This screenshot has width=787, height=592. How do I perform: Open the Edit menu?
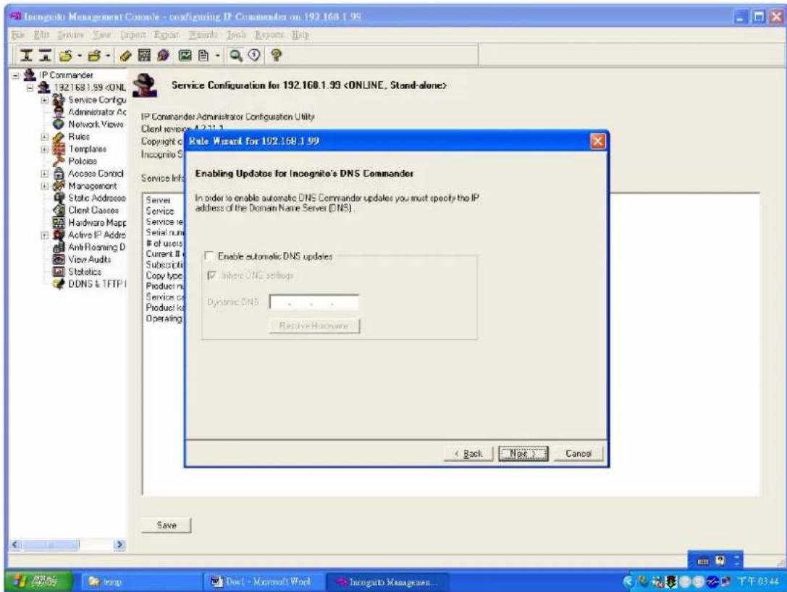41,35
